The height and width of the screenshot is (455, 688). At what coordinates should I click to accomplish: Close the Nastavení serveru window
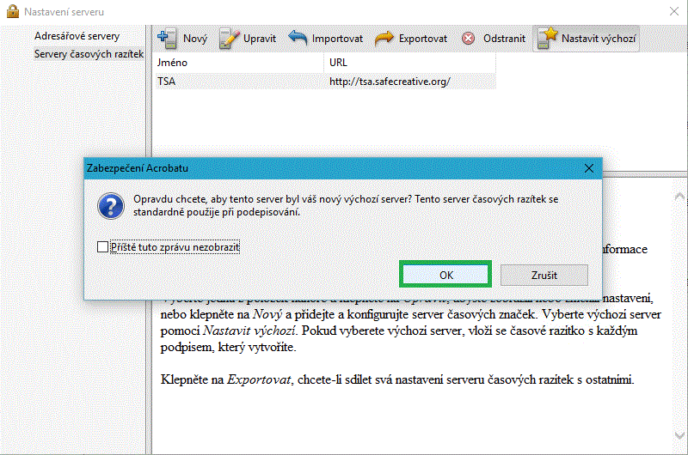coord(672,11)
